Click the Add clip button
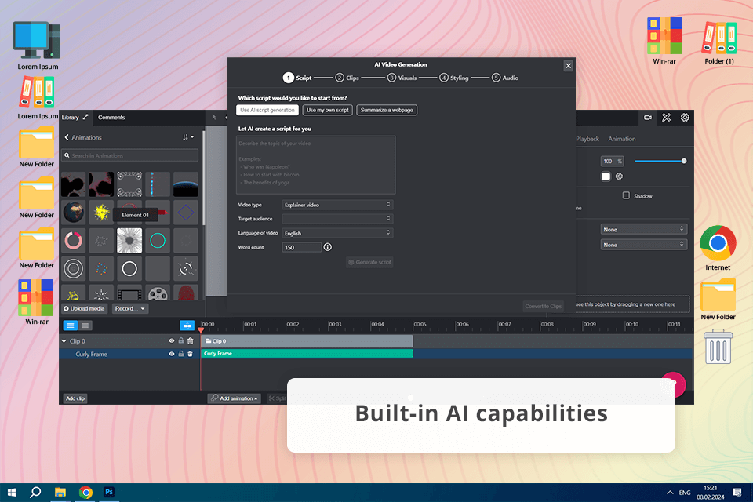Screen dimensions: 753x502 pyautogui.click(x=75, y=398)
